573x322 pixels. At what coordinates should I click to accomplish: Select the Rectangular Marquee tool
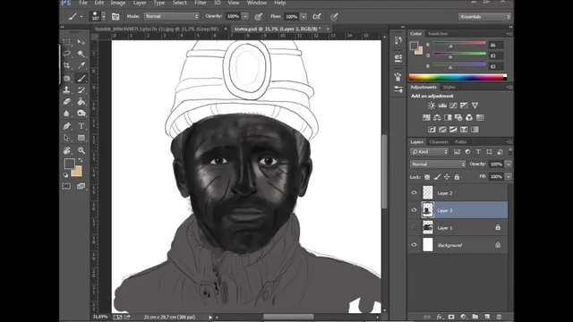tap(66, 42)
